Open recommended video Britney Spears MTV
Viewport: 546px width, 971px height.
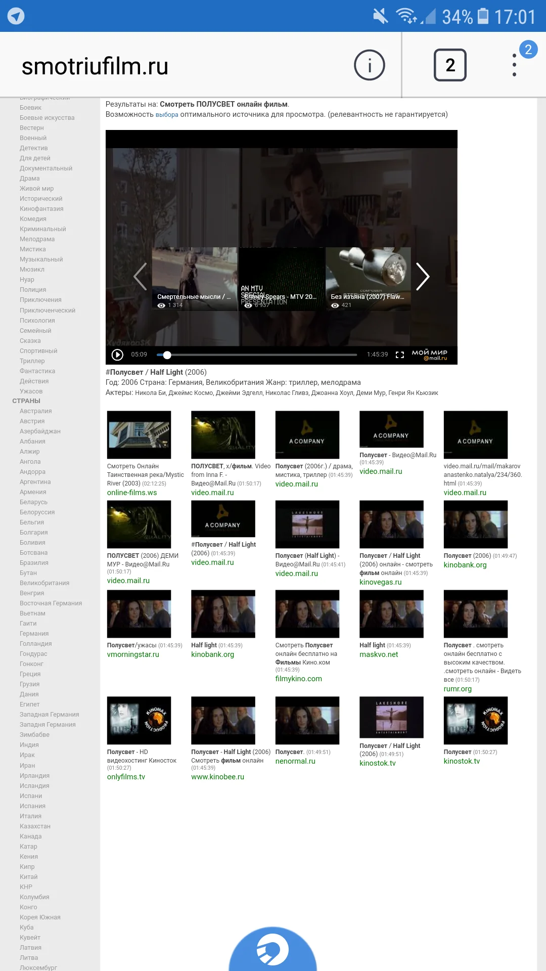[x=282, y=279]
